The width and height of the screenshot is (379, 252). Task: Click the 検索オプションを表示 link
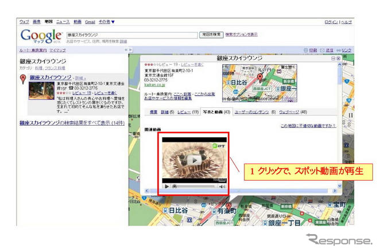pyautogui.click(x=241, y=34)
